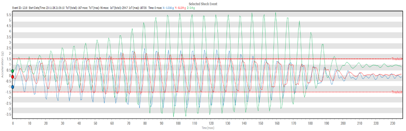Image resolution: width=406 pixels, height=131 pixels.
Task: Click the upper red Threshold label
Action: click(x=397, y=59)
